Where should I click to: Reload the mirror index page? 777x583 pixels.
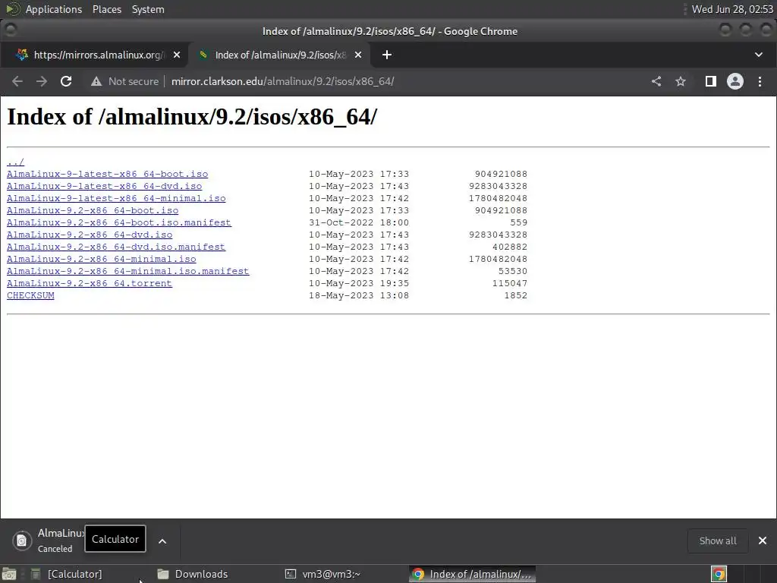66,81
